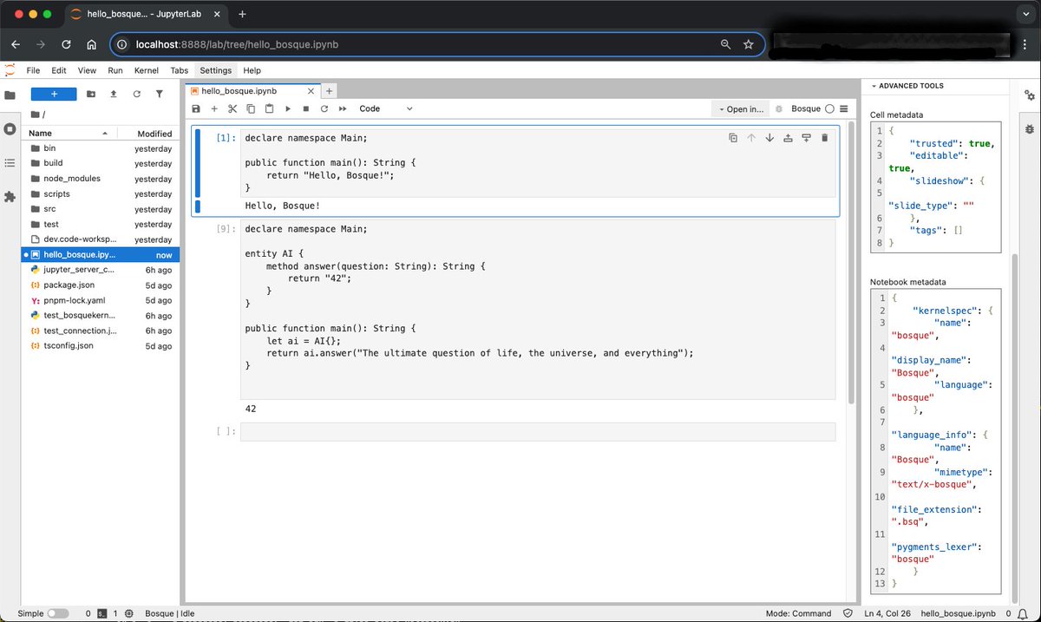Cut selected cell with the scissors icon
Viewport: 1041px width, 622px height.
click(x=232, y=108)
